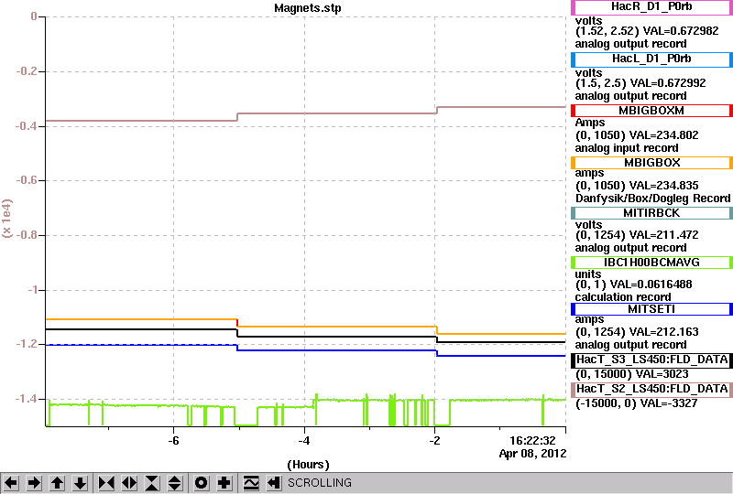This screenshot has height=494, width=733.
Task: Click the VAL=0.0616488 reading
Action: coord(651,285)
